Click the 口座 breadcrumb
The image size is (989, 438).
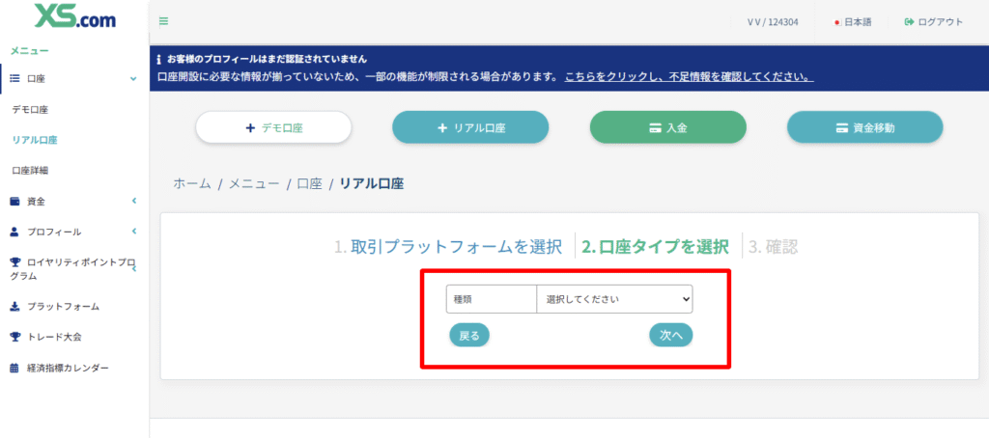309,184
